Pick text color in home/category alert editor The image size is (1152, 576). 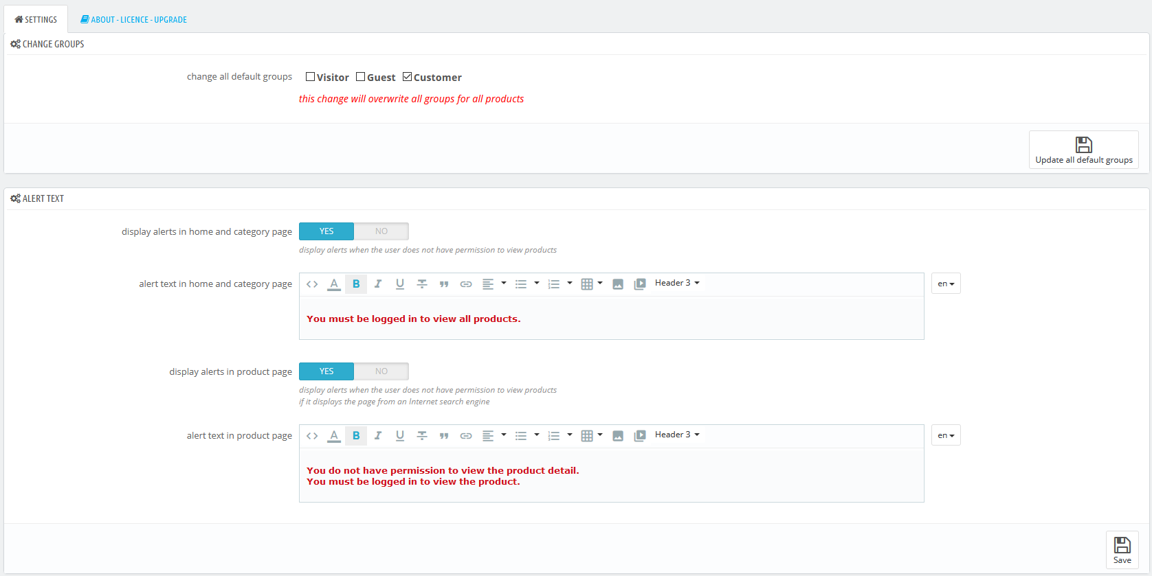click(x=334, y=284)
